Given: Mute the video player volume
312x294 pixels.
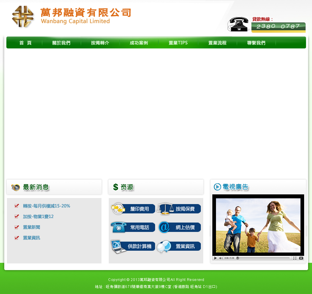Looking at the screenshot, I should point(221,258).
